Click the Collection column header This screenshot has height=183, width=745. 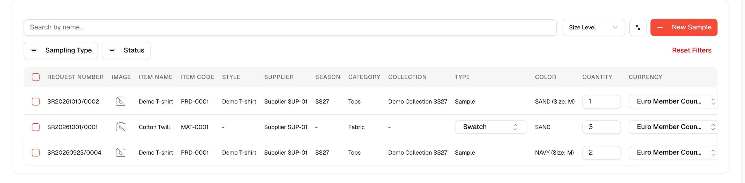(407, 77)
